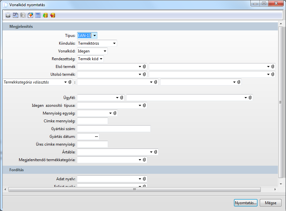Expand the Mennyiség egység dropdown arrow

click(110, 113)
